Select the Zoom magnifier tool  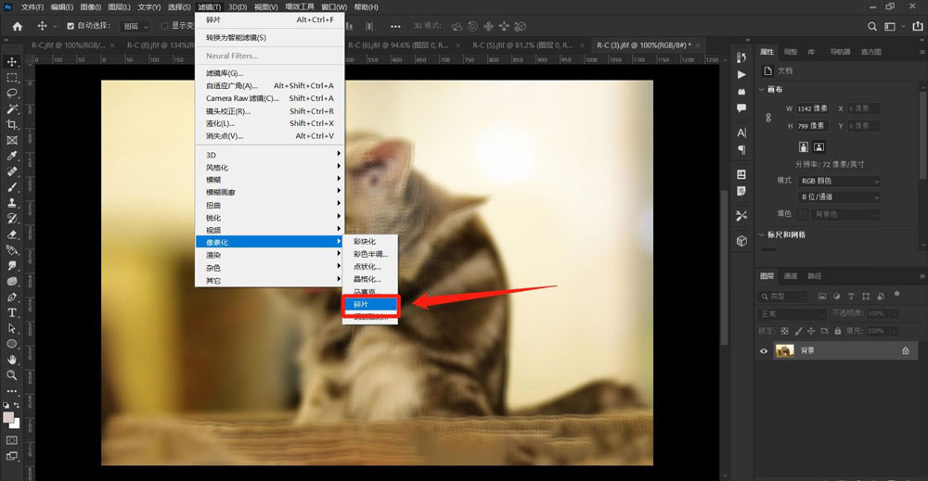pyautogui.click(x=12, y=375)
